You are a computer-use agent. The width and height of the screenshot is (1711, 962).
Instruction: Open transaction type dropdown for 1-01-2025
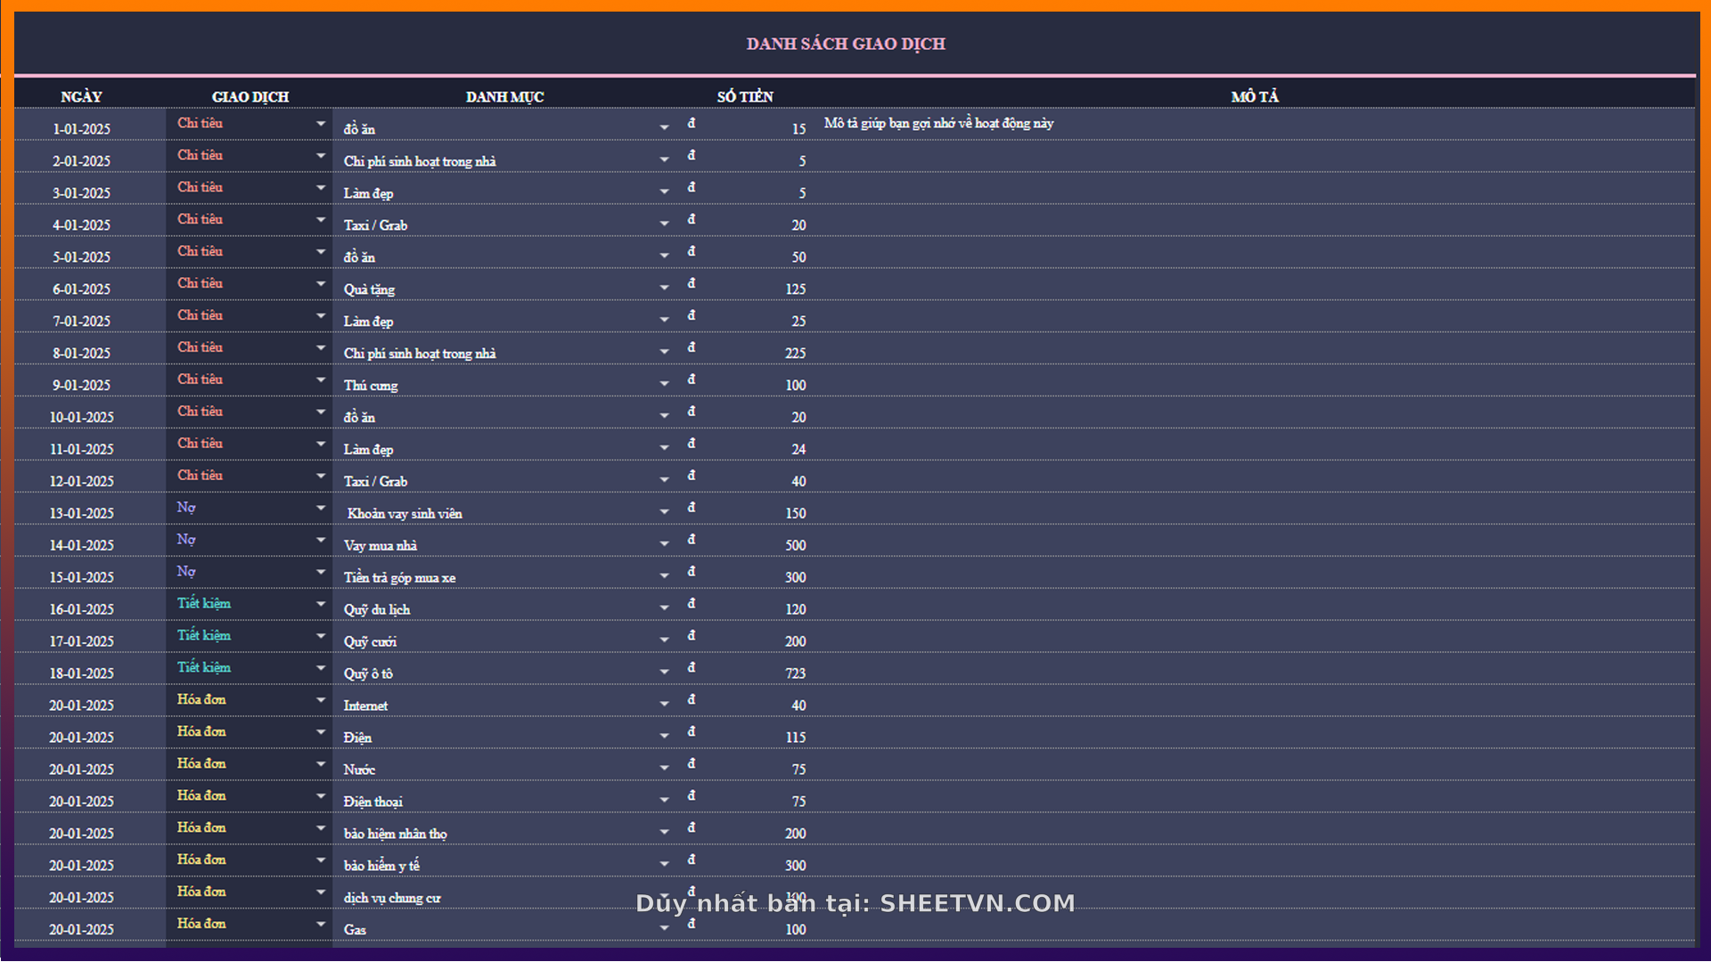point(321,124)
